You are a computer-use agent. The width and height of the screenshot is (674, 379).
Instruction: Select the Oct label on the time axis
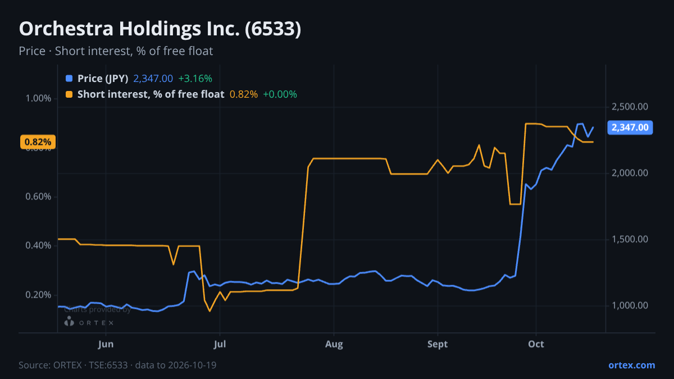coord(536,344)
